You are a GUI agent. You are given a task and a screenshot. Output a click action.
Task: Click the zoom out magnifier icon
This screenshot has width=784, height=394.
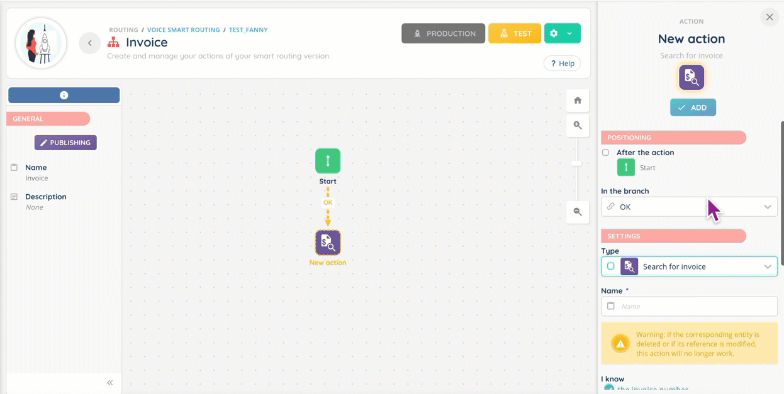(578, 212)
